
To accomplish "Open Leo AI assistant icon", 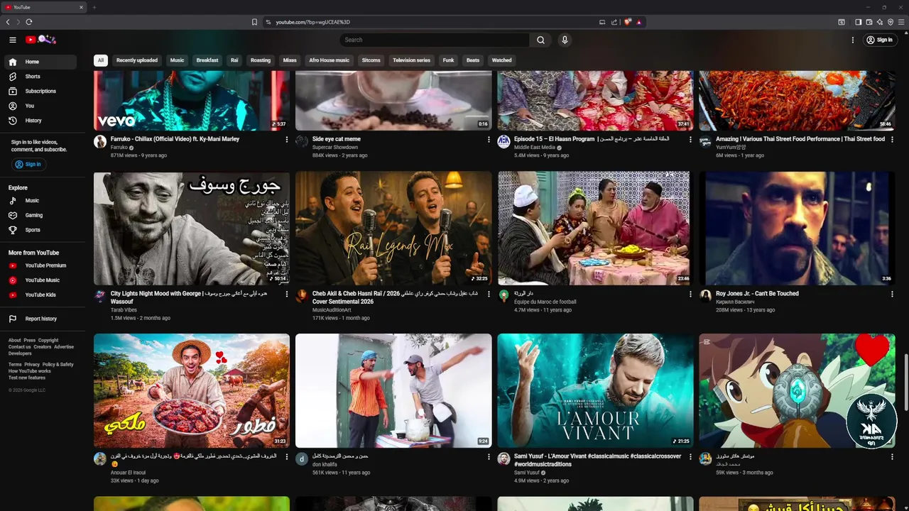I will coord(879,22).
